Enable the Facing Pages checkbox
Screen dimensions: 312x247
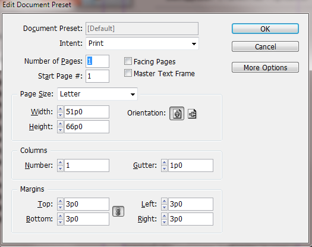(128, 61)
